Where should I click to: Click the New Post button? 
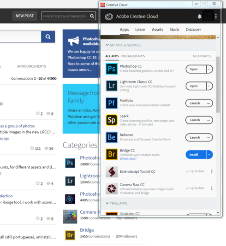click(x=24, y=16)
